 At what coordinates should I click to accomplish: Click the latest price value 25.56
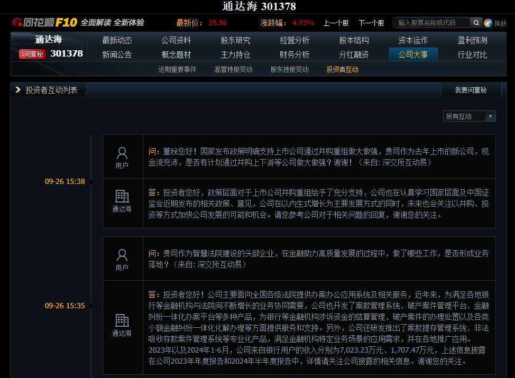[218, 23]
